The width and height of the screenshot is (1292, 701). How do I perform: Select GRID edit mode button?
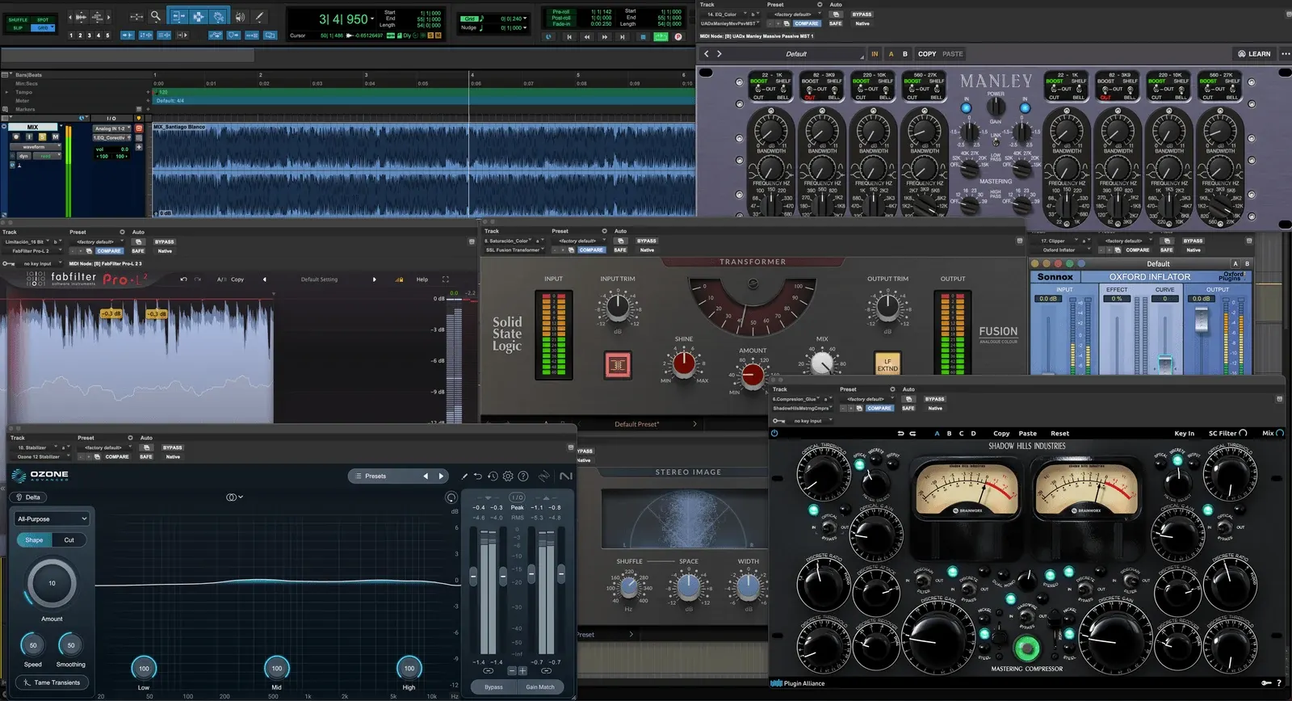click(43, 28)
